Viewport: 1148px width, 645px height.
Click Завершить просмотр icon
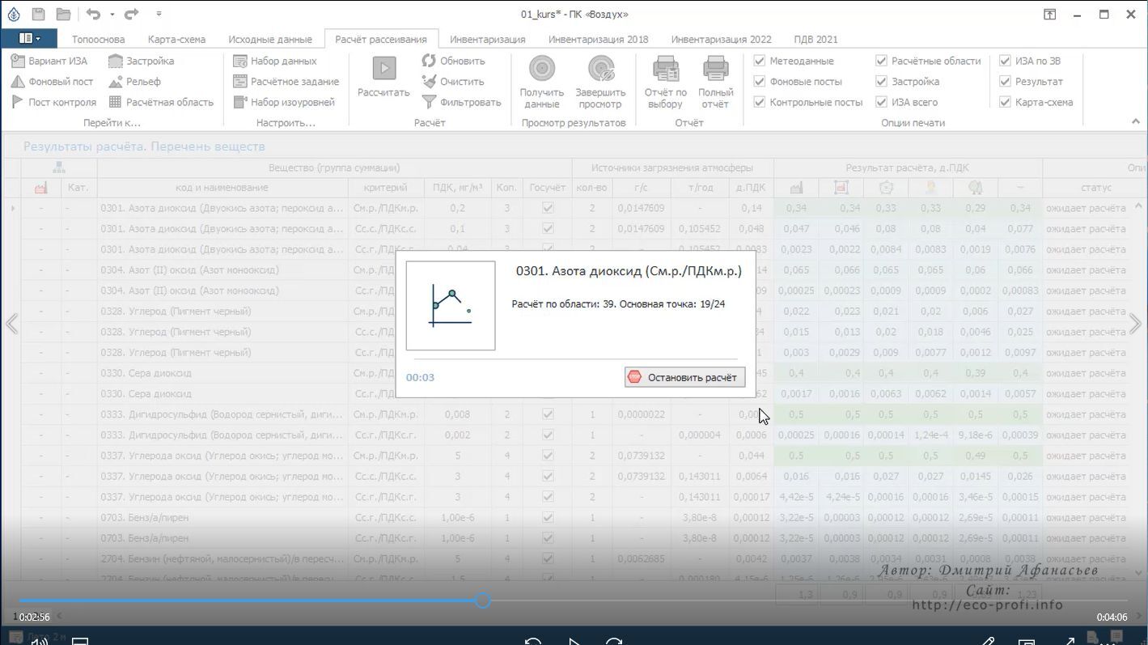pyautogui.click(x=600, y=68)
